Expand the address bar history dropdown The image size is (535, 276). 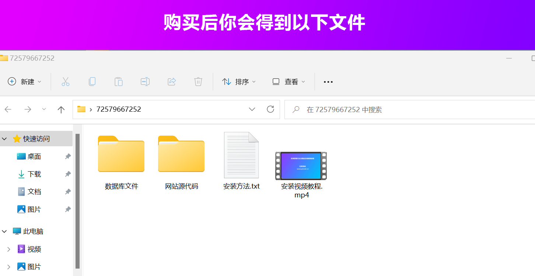coord(252,109)
